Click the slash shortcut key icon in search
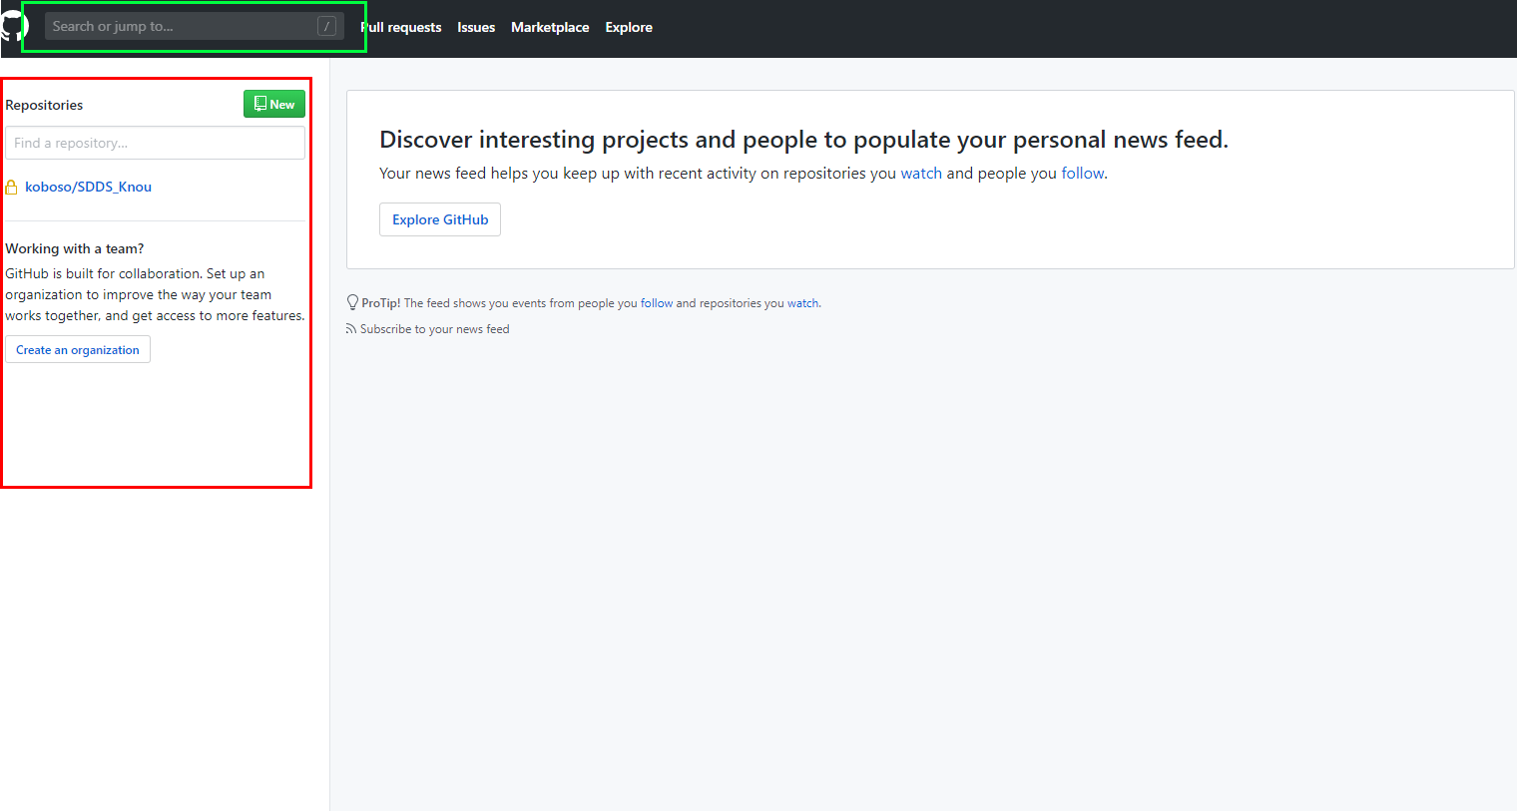 [326, 27]
